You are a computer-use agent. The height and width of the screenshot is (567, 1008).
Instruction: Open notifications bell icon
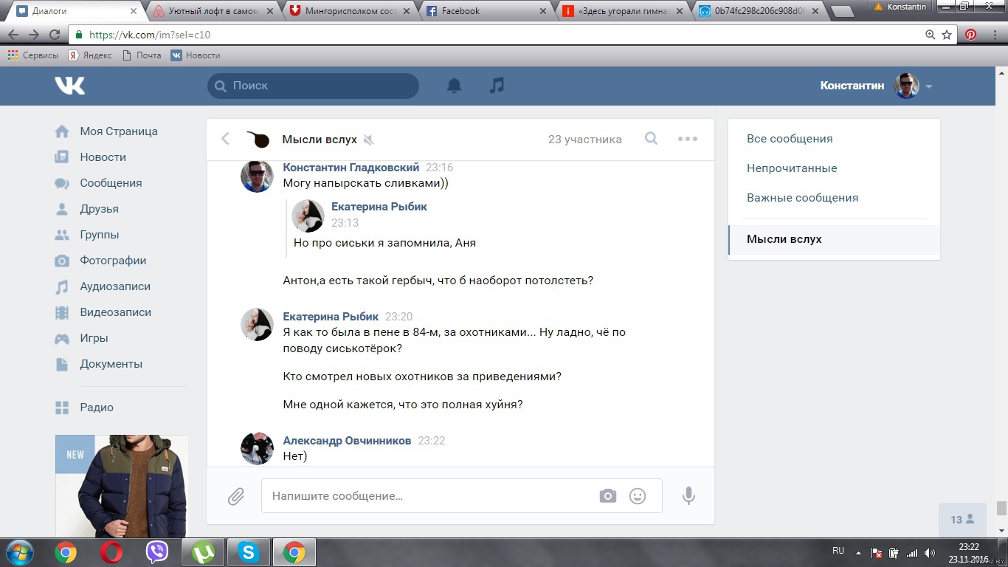(455, 86)
